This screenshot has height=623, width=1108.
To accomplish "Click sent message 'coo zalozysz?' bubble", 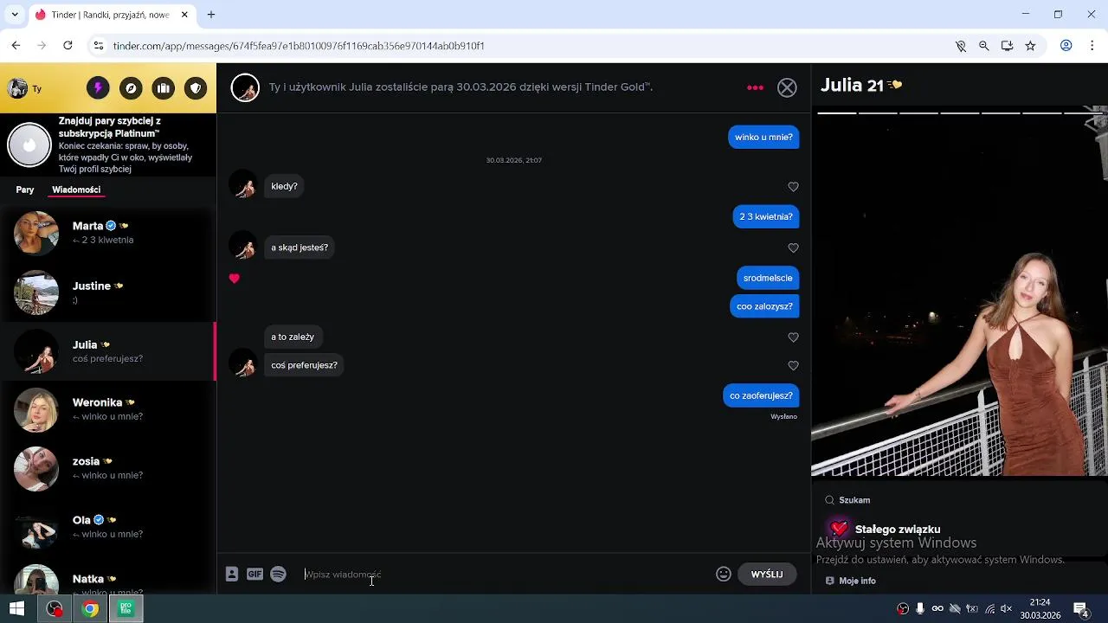I will pos(764,306).
